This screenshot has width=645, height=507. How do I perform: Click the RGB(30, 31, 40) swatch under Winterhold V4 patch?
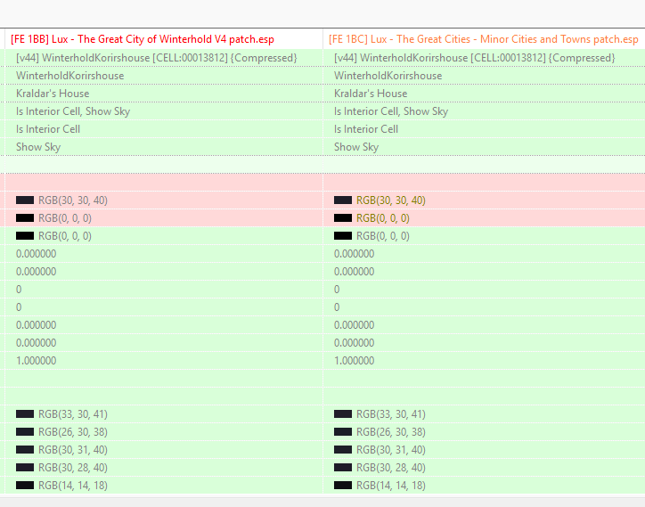click(x=25, y=450)
